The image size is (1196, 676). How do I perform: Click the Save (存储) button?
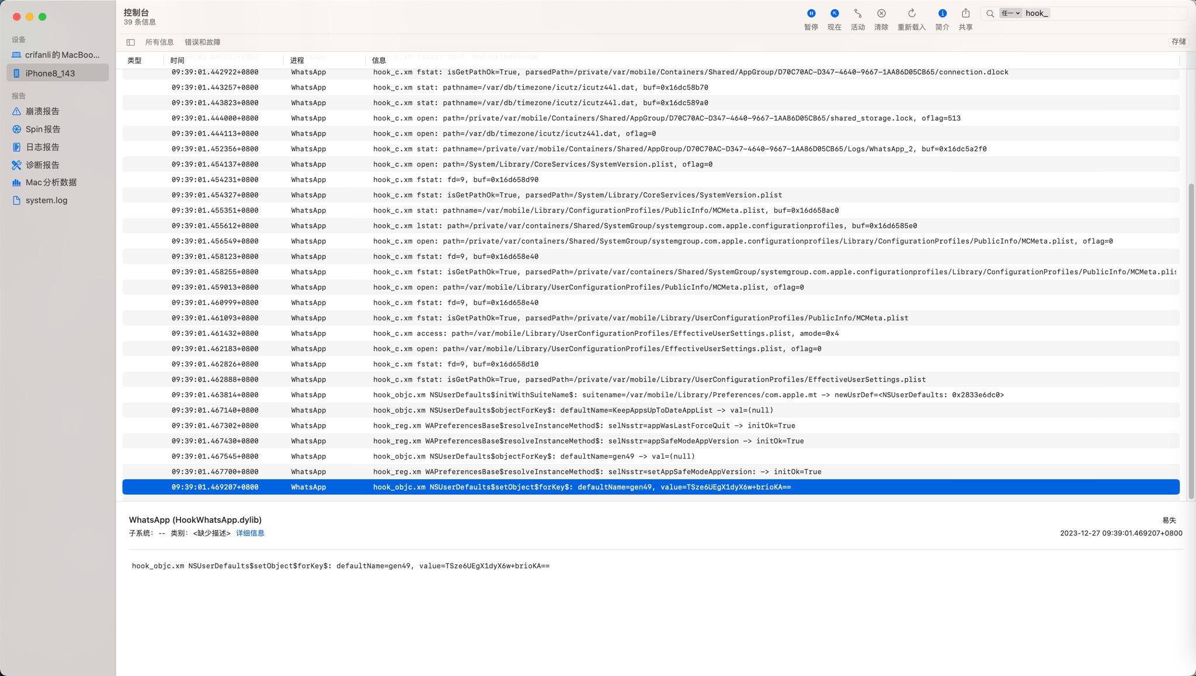click(x=1178, y=41)
